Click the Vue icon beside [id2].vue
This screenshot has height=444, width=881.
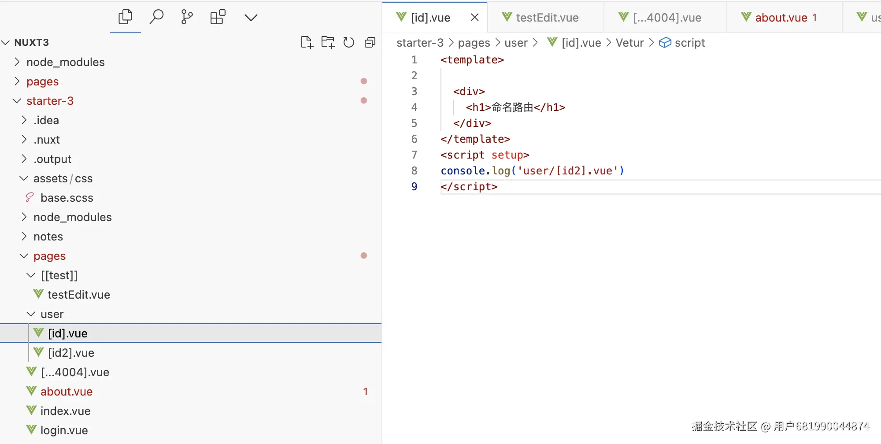point(39,352)
